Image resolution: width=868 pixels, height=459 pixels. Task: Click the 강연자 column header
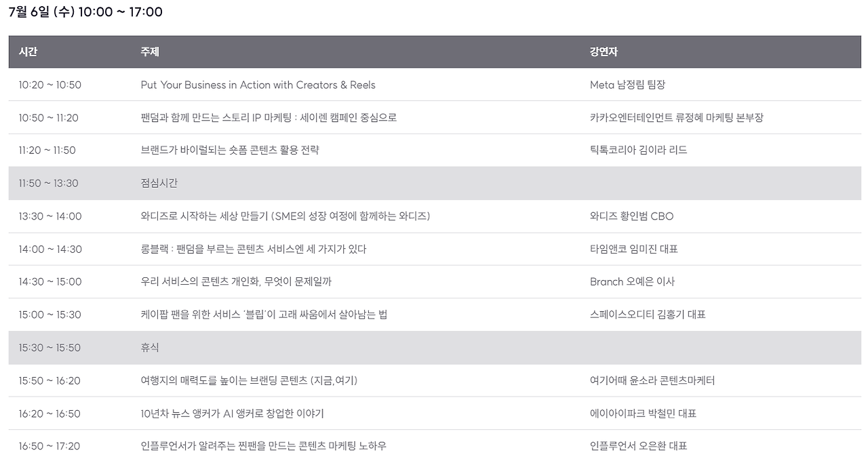click(604, 52)
